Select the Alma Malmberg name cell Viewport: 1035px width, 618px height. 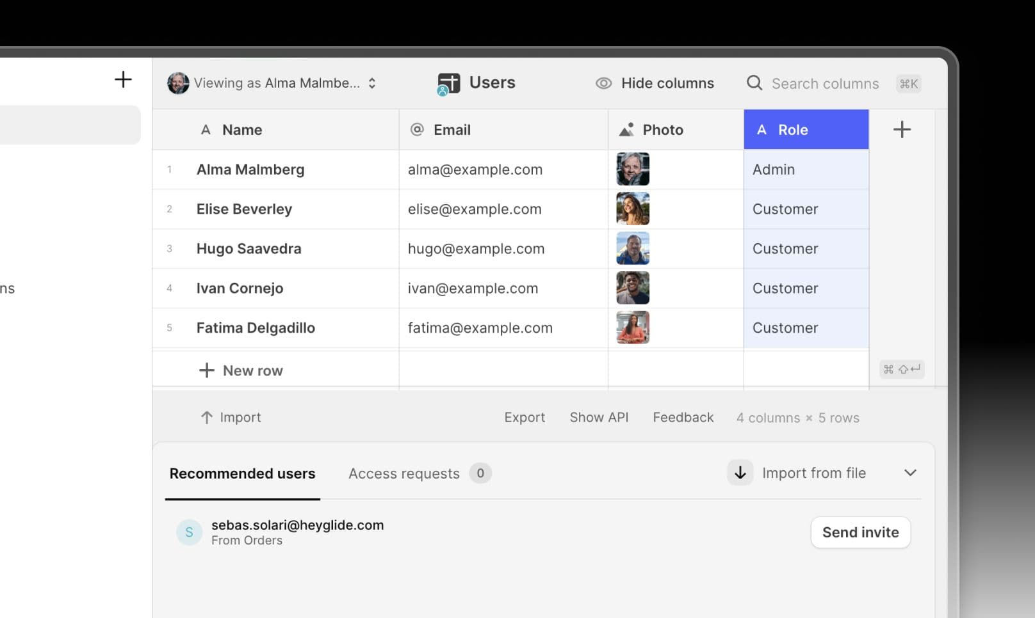click(x=291, y=170)
